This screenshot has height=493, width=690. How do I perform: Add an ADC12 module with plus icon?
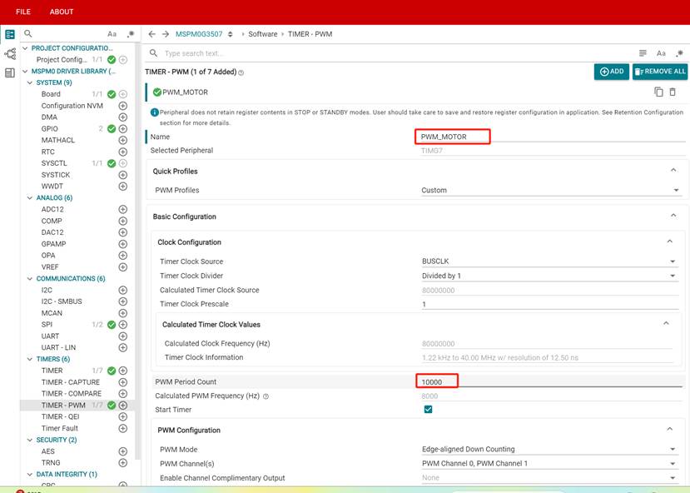(x=122, y=209)
